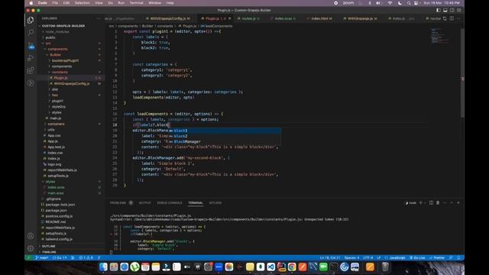Open Run and Debug view
The width and height of the screenshot is (489, 275).
tap(31, 58)
